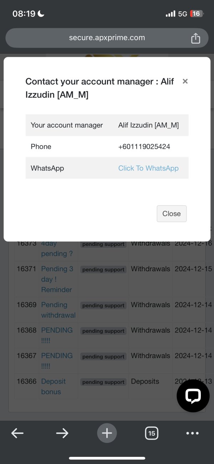This screenshot has width=214, height=464.
Task: Open the '4day pending ?' ticket
Action: pyautogui.click(x=57, y=248)
